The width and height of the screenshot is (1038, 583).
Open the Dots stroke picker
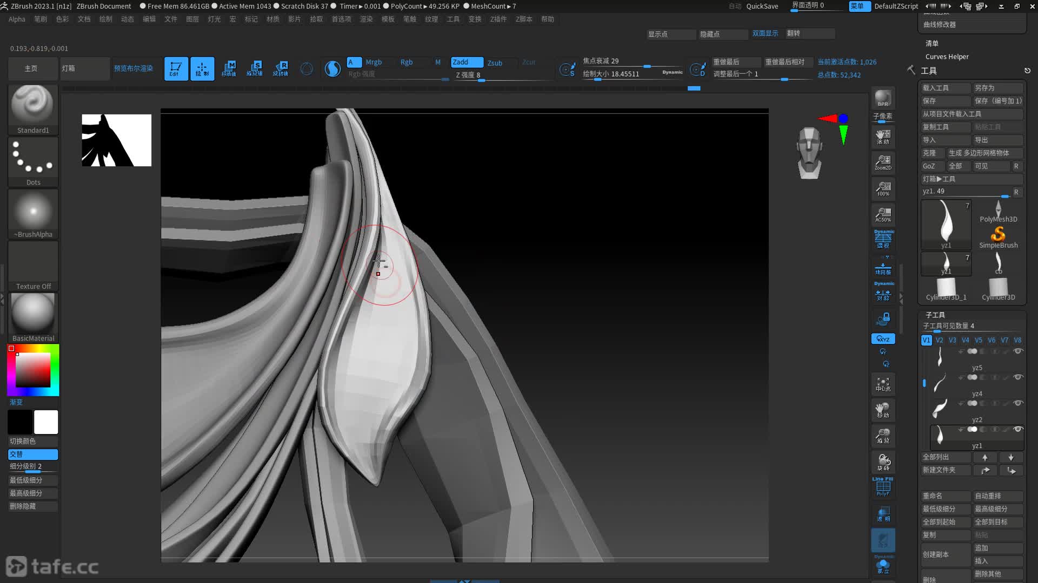(x=33, y=161)
